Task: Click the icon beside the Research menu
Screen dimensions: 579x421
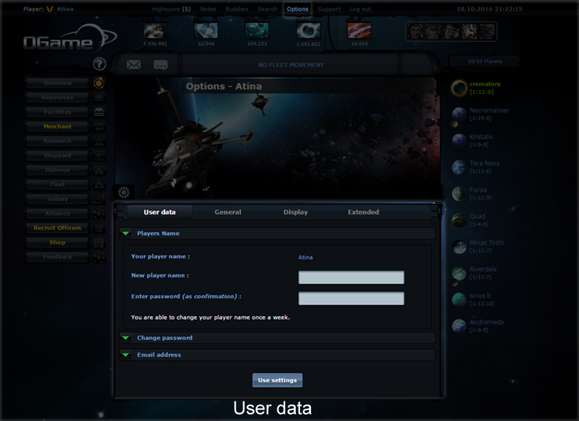Action: 99,141
